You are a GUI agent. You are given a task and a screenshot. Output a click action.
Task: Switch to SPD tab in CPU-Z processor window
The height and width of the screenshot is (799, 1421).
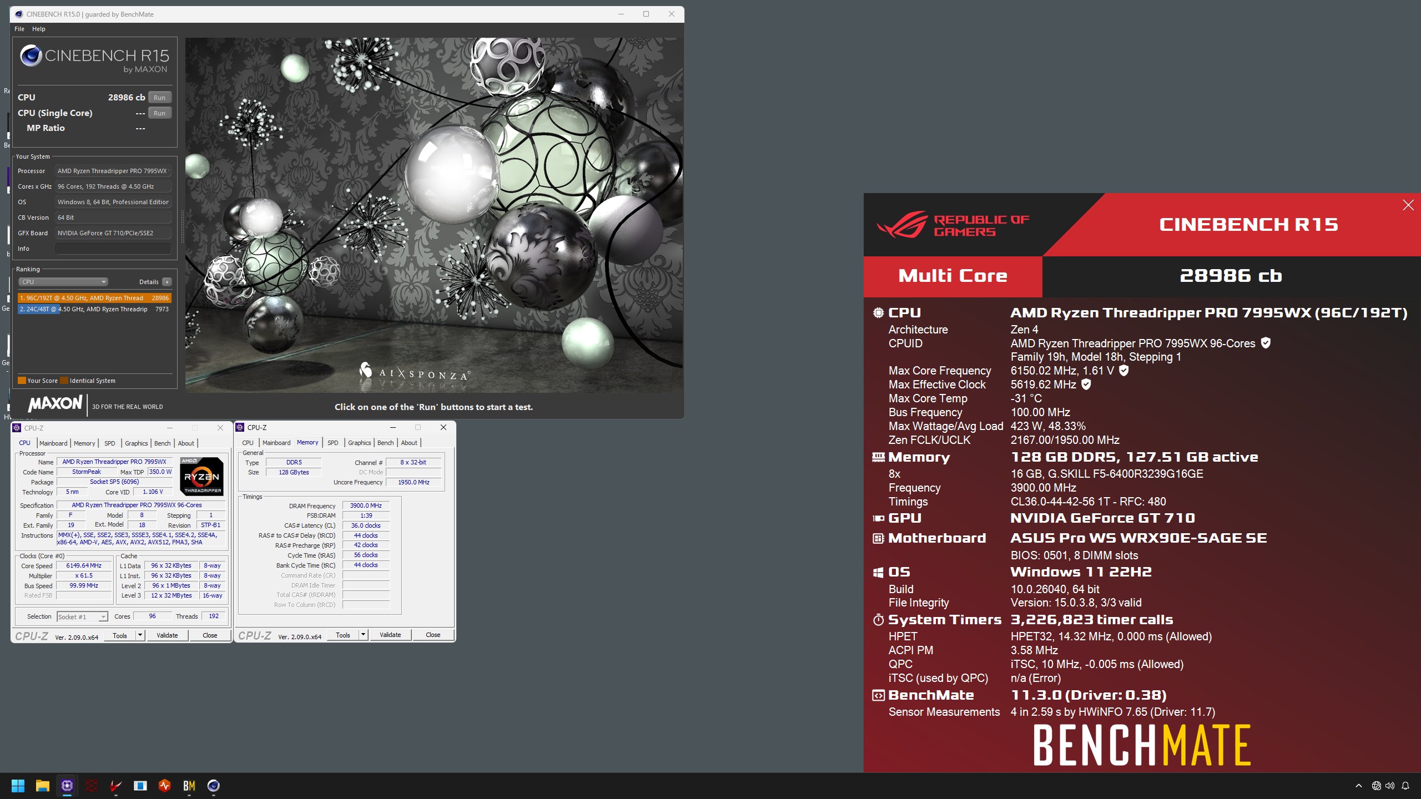coord(110,443)
